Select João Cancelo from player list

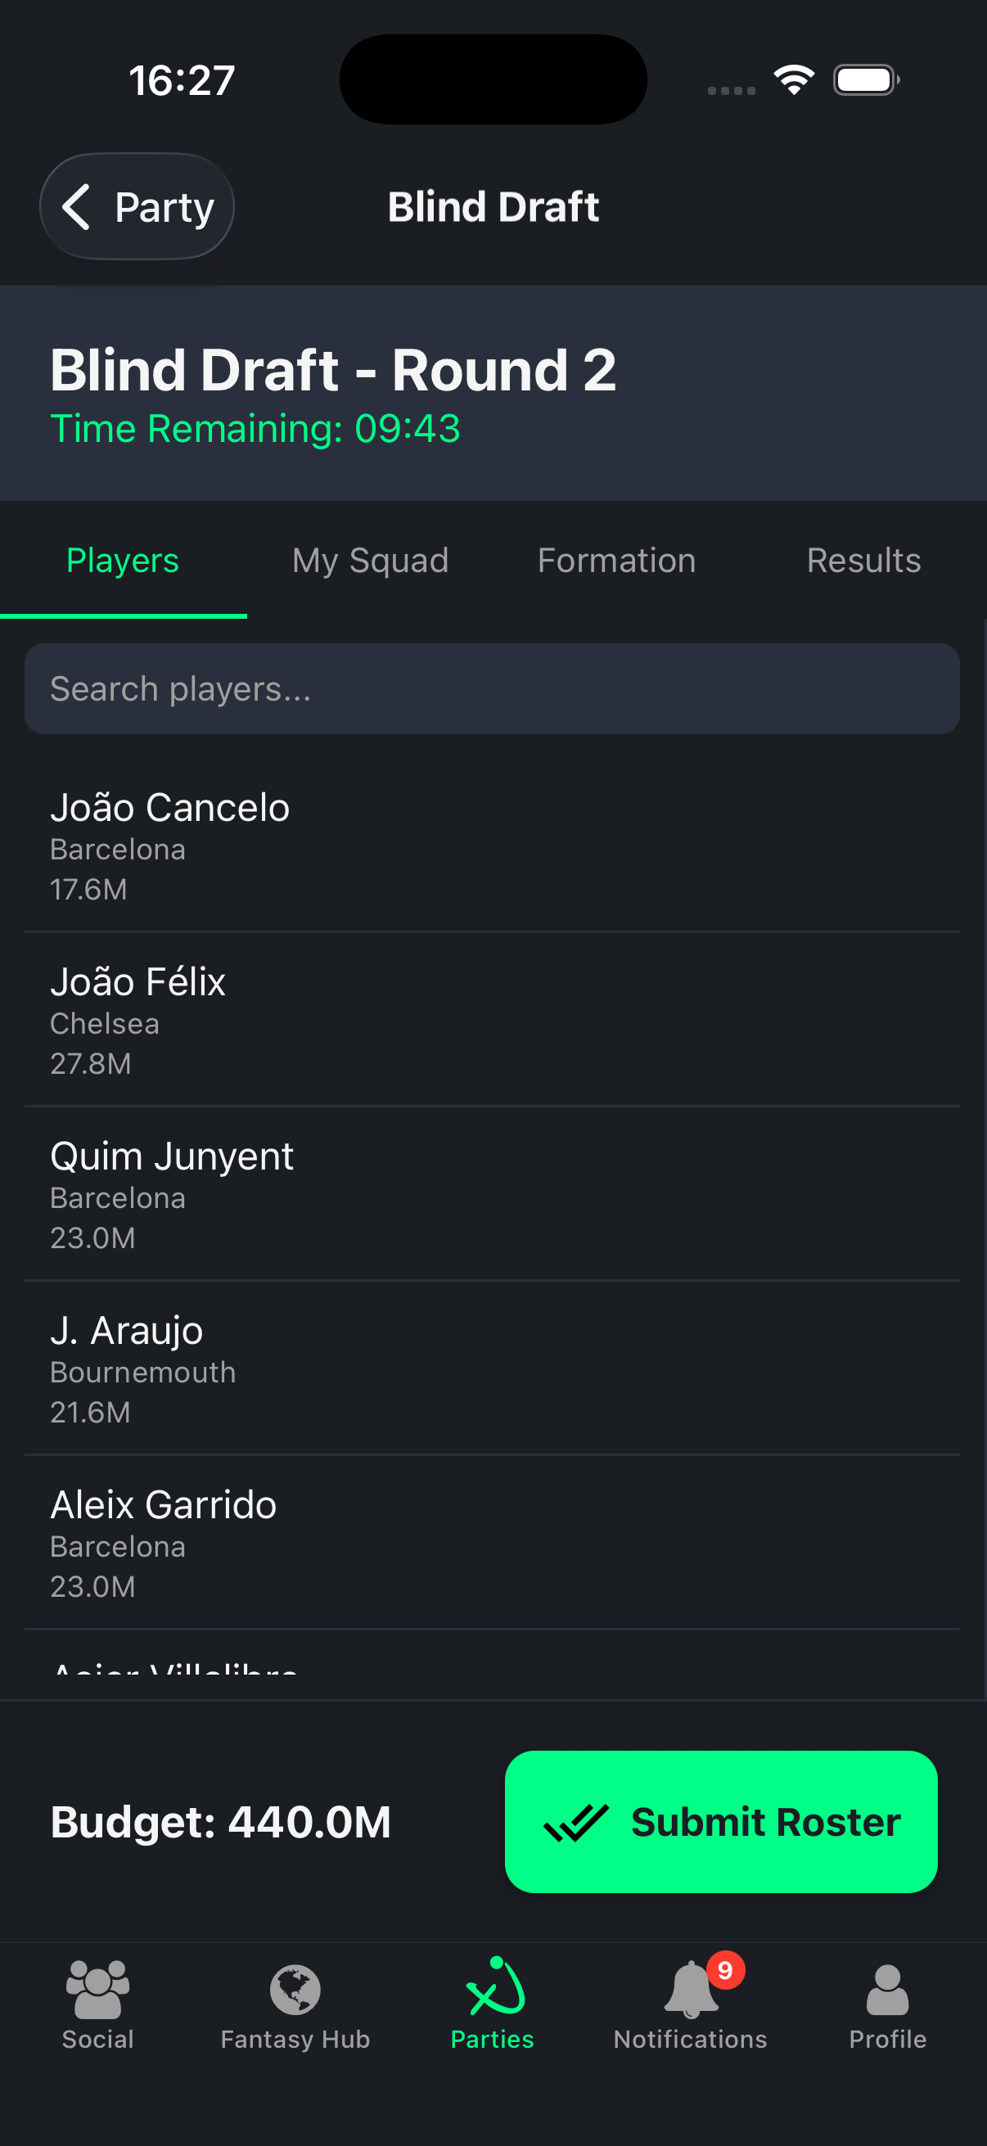pos(492,845)
